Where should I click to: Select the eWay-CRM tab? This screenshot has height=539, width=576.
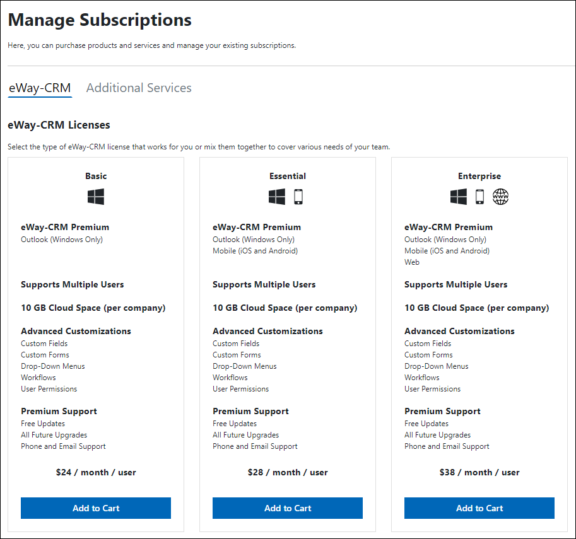tap(40, 88)
